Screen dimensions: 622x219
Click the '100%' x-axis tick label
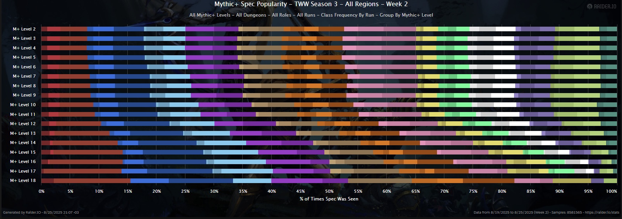coord(612,191)
